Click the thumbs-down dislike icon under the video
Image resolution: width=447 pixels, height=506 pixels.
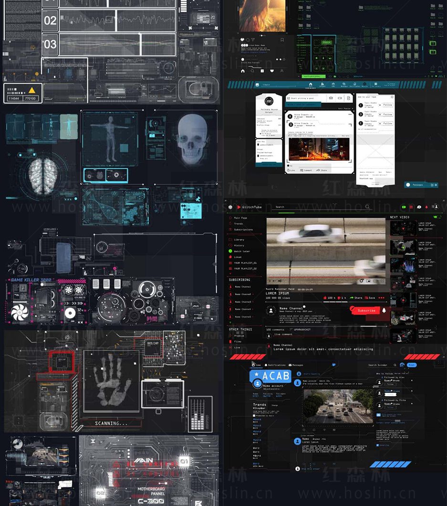pos(339,297)
